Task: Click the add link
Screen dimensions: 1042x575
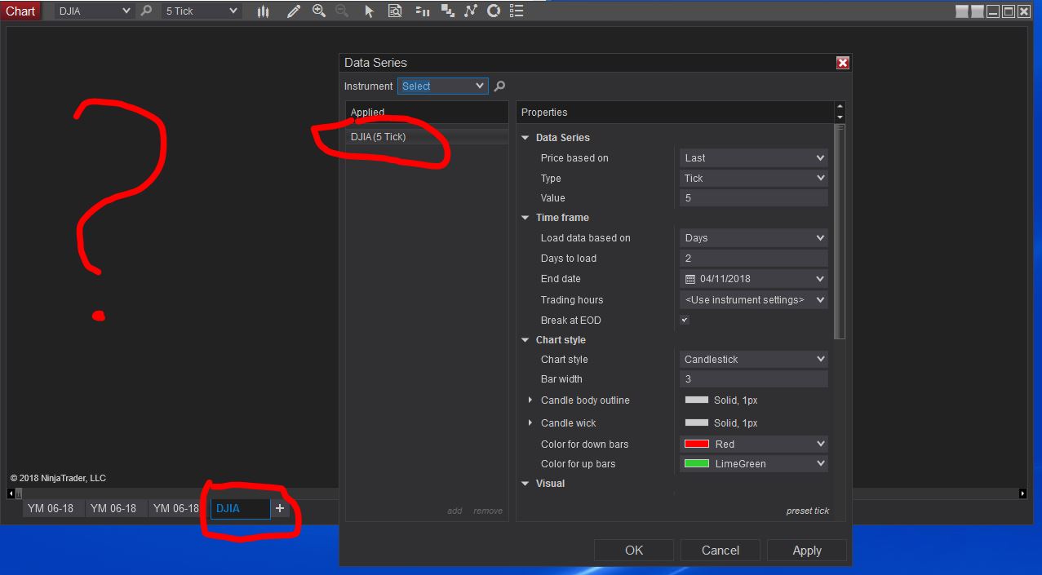Action: tap(454, 511)
